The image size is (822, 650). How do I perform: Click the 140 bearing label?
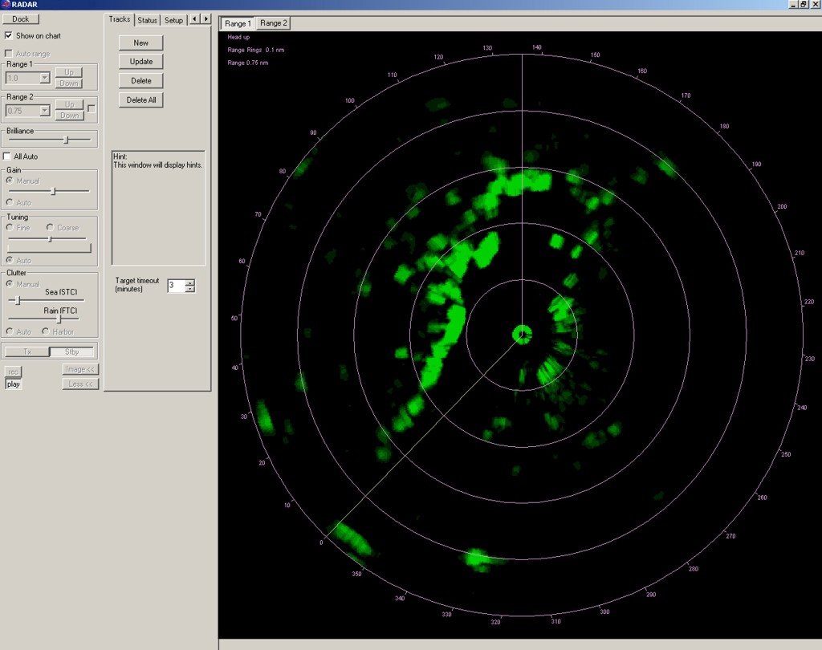pyautogui.click(x=537, y=47)
